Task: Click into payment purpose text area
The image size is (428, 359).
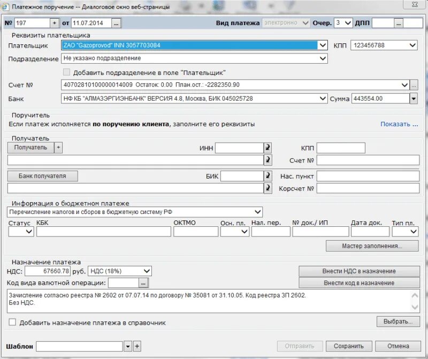Action: point(209,301)
